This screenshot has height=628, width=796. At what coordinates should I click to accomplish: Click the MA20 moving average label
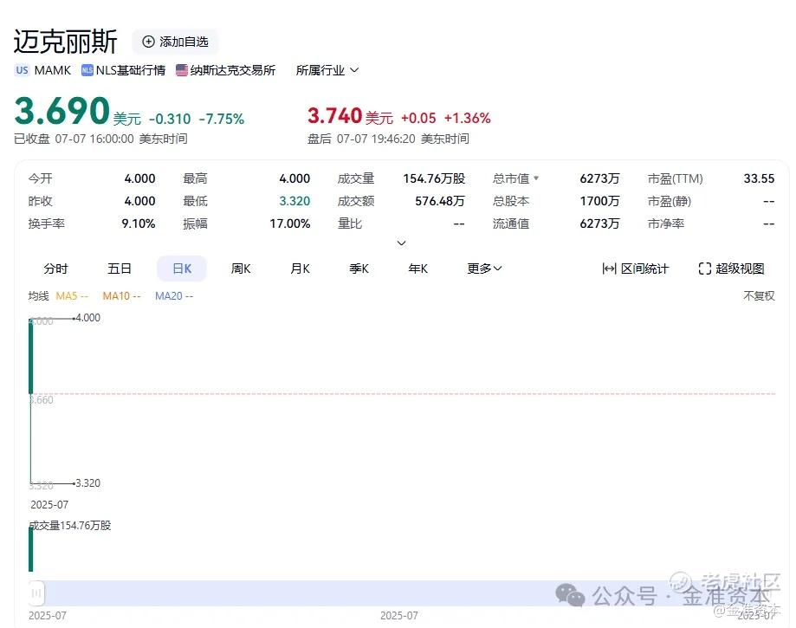pos(174,296)
